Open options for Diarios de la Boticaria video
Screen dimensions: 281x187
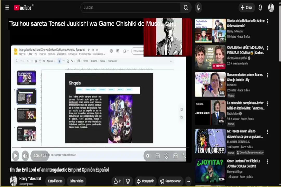(x=267, y=21)
